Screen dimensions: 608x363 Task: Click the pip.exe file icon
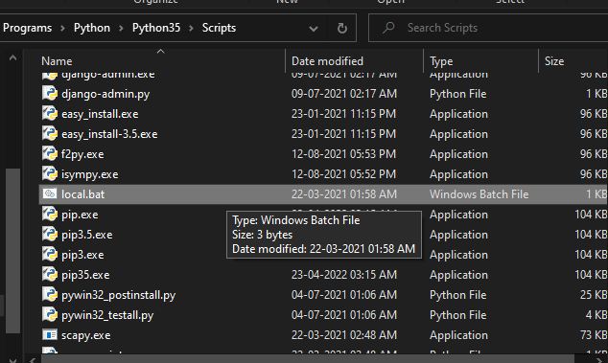(50, 215)
